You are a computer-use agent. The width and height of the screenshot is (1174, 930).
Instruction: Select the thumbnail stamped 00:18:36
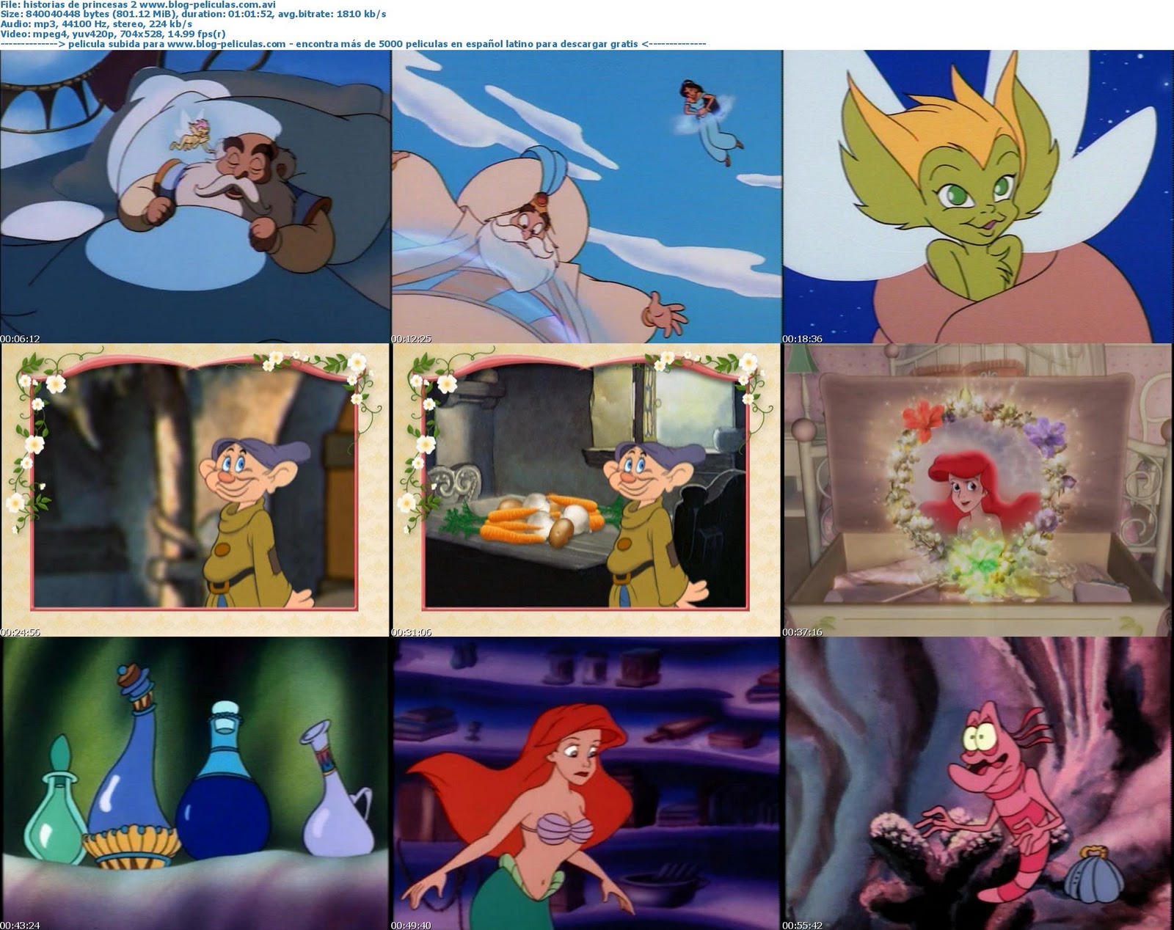click(978, 197)
